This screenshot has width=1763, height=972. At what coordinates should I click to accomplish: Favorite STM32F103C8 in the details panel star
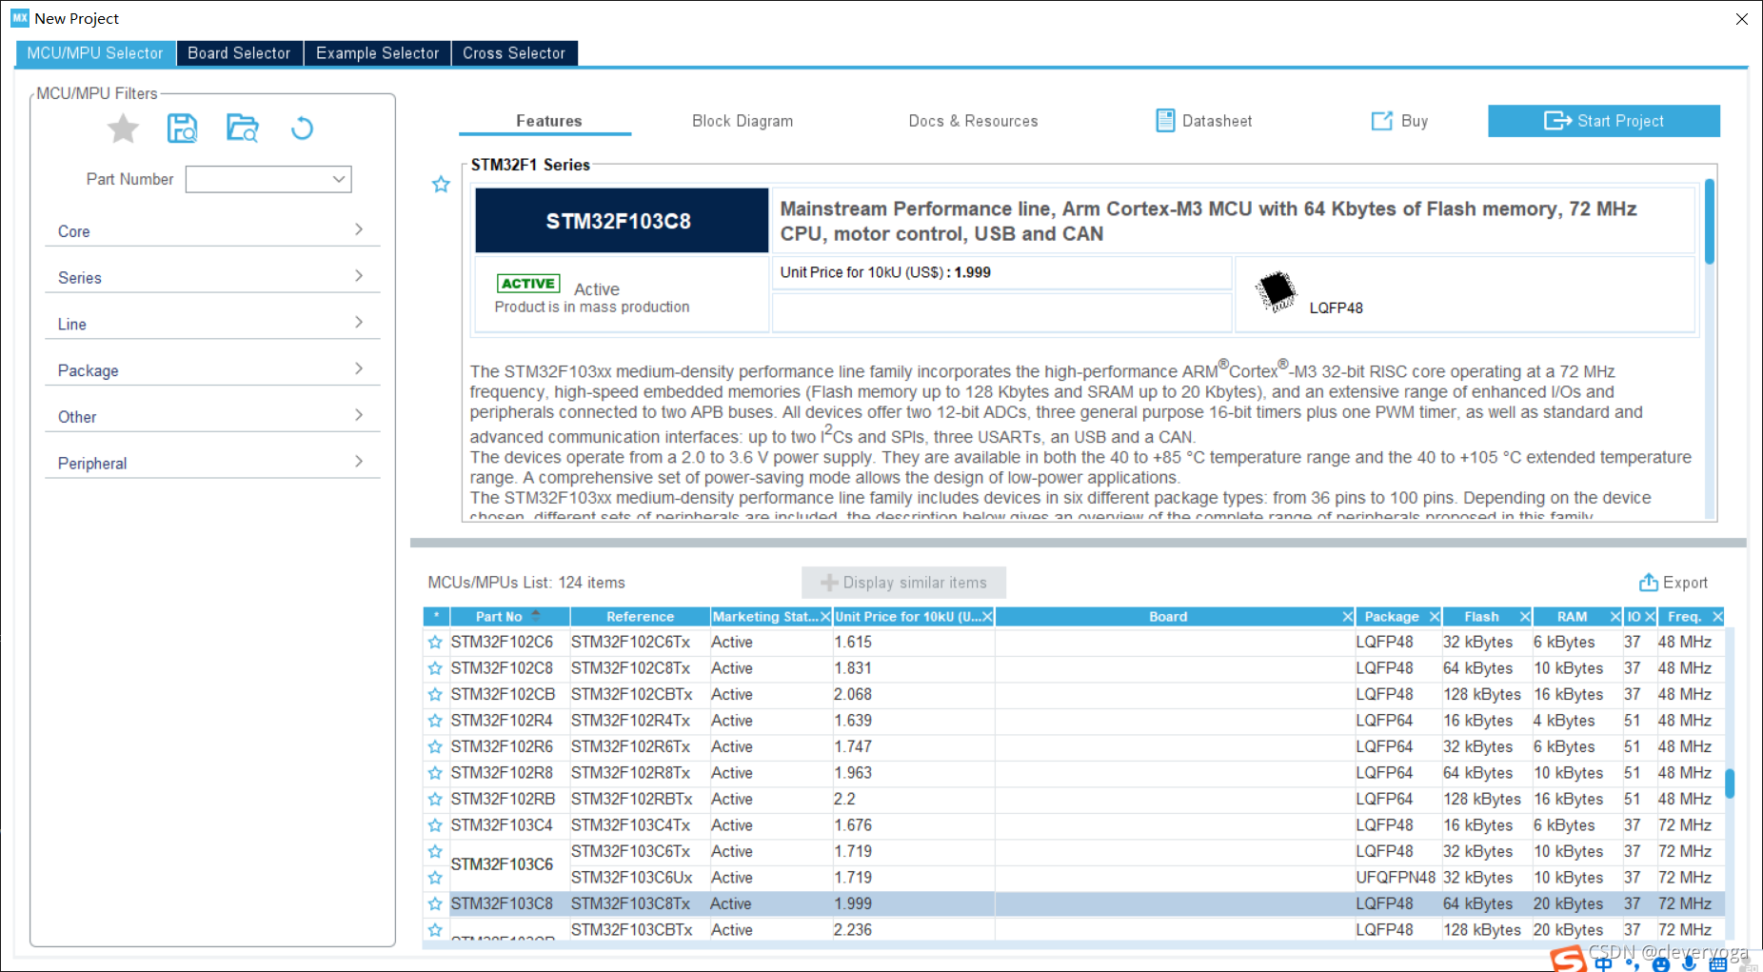click(441, 185)
